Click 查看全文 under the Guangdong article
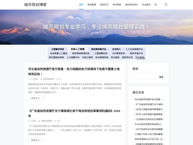Image resolution: width=193 pixels, height=145 pixels. coord(36,140)
